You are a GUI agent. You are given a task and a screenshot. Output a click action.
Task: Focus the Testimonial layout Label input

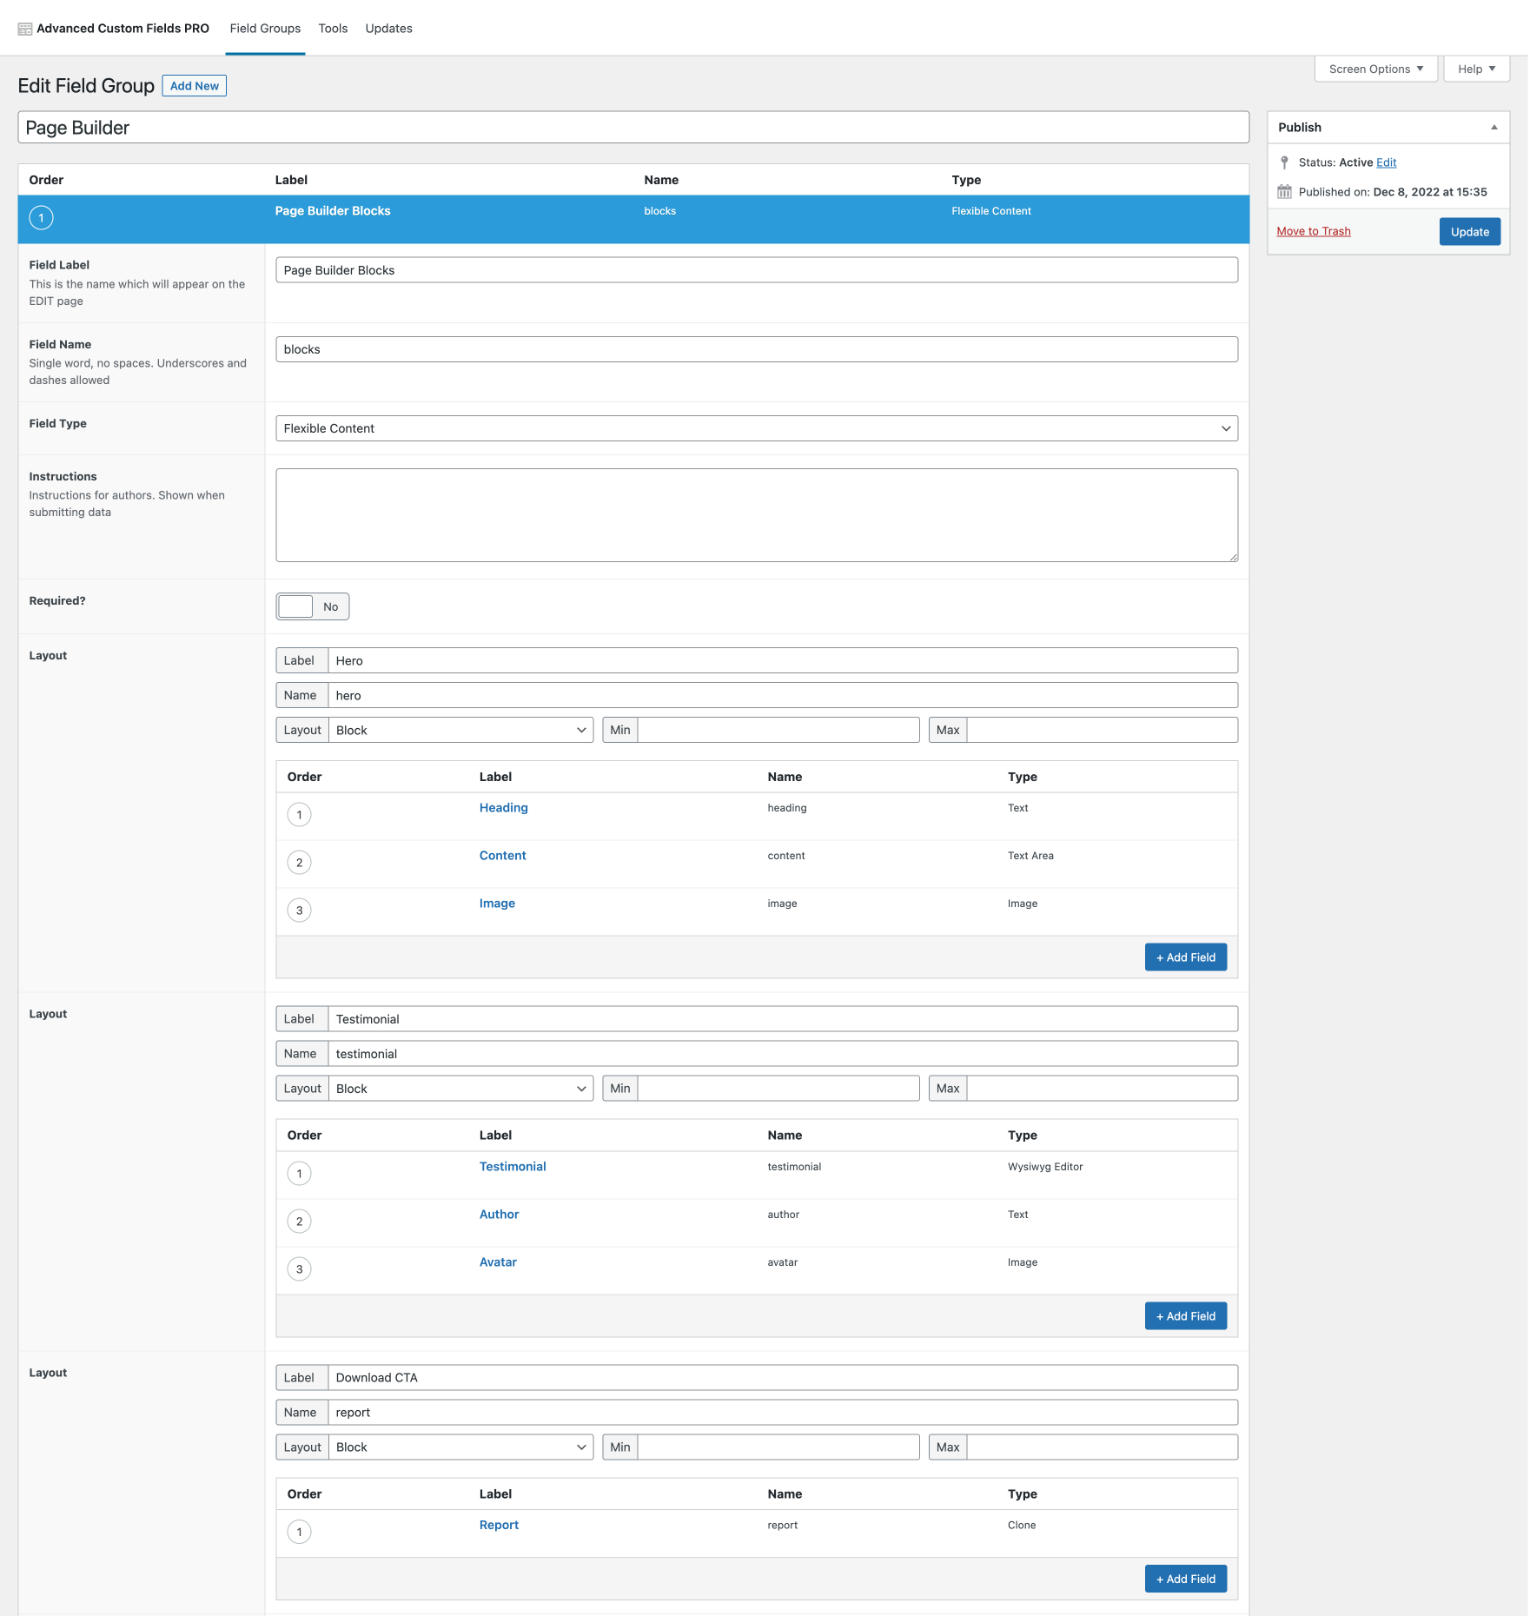(x=783, y=1019)
